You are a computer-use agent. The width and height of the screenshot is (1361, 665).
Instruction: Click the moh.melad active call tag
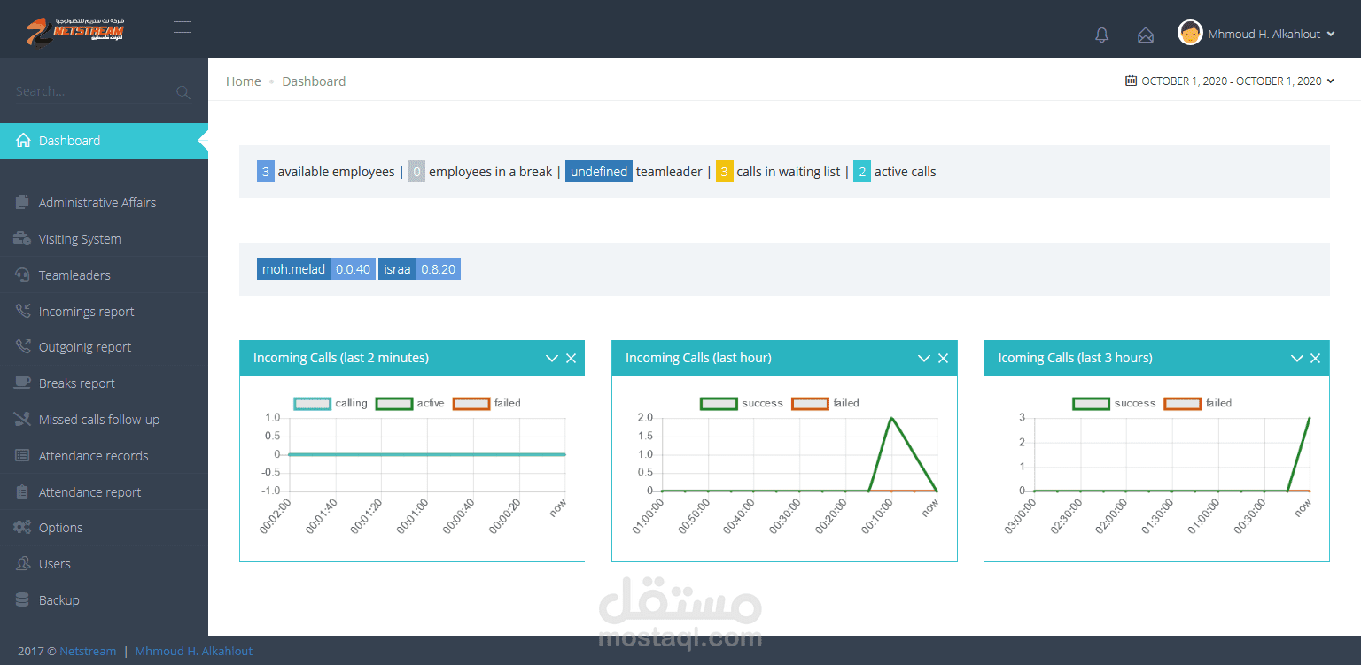[x=316, y=269]
